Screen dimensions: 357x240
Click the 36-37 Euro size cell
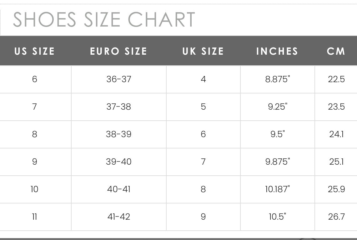(118, 79)
